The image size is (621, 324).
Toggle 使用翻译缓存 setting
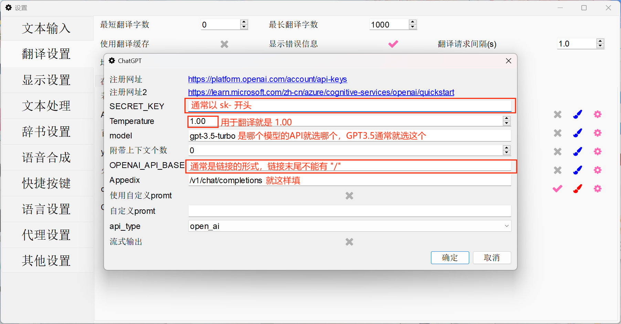224,44
